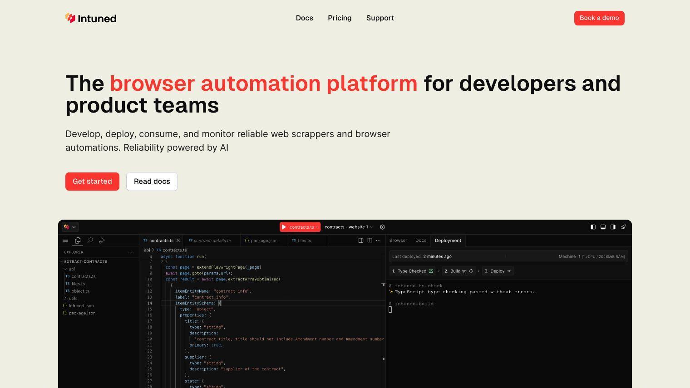Screen dimensions: 690x388
Task: Open the Support navigation link
Action: (380, 18)
